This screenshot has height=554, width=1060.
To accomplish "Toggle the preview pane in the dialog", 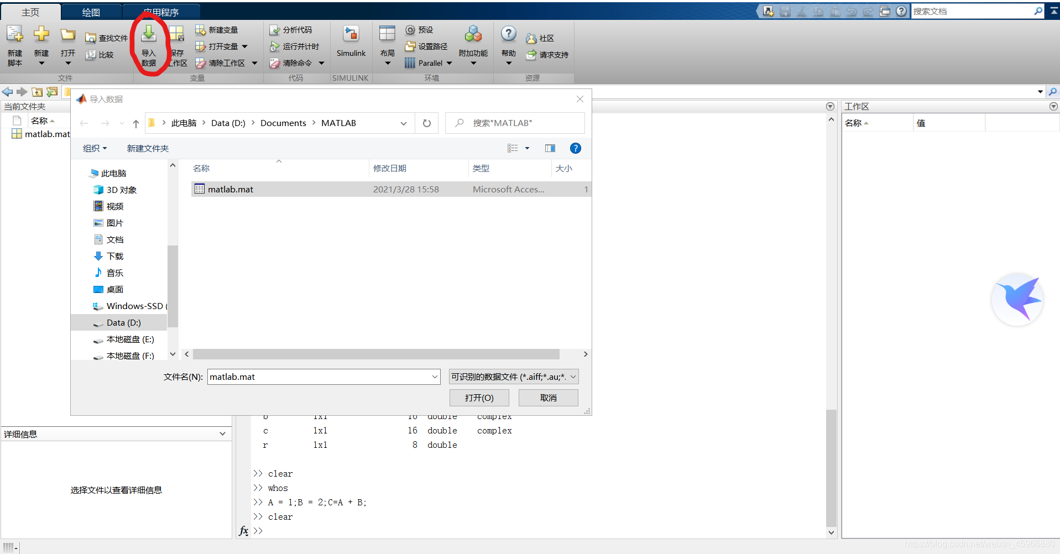I will [x=550, y=148].
